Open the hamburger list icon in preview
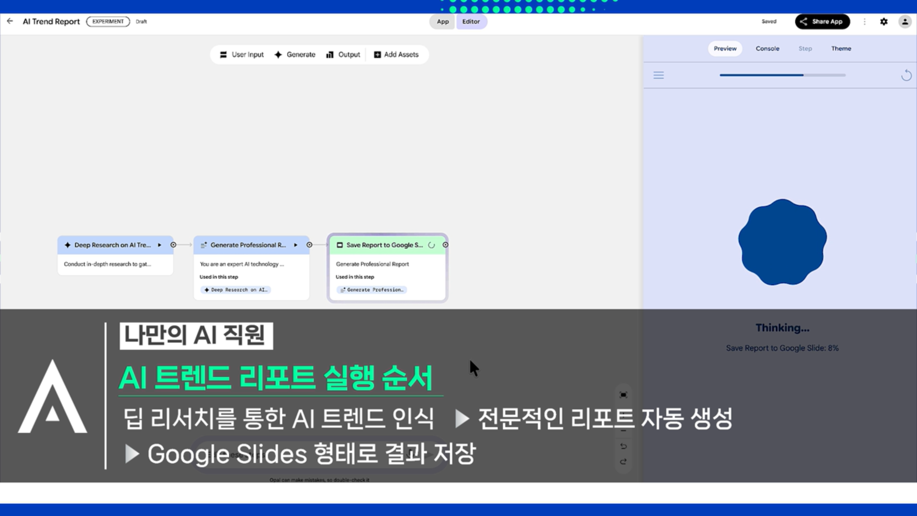917x516 pixels. point(659,75)
